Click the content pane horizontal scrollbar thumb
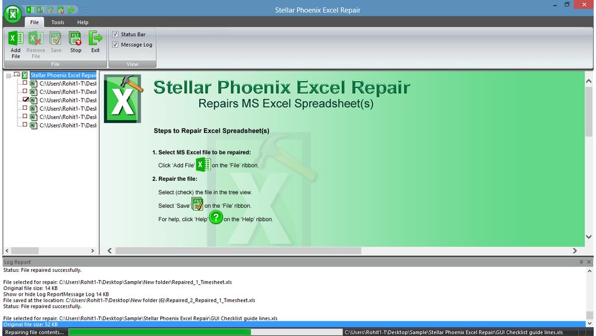The height and width of the screenshot is (336, 596). pyautogui.click(x=238, y=251)
